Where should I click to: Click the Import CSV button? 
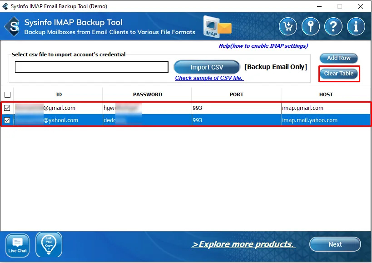click(207, 67)
